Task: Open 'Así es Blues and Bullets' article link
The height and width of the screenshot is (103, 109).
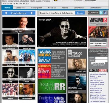Action: [x=98, y=76]
